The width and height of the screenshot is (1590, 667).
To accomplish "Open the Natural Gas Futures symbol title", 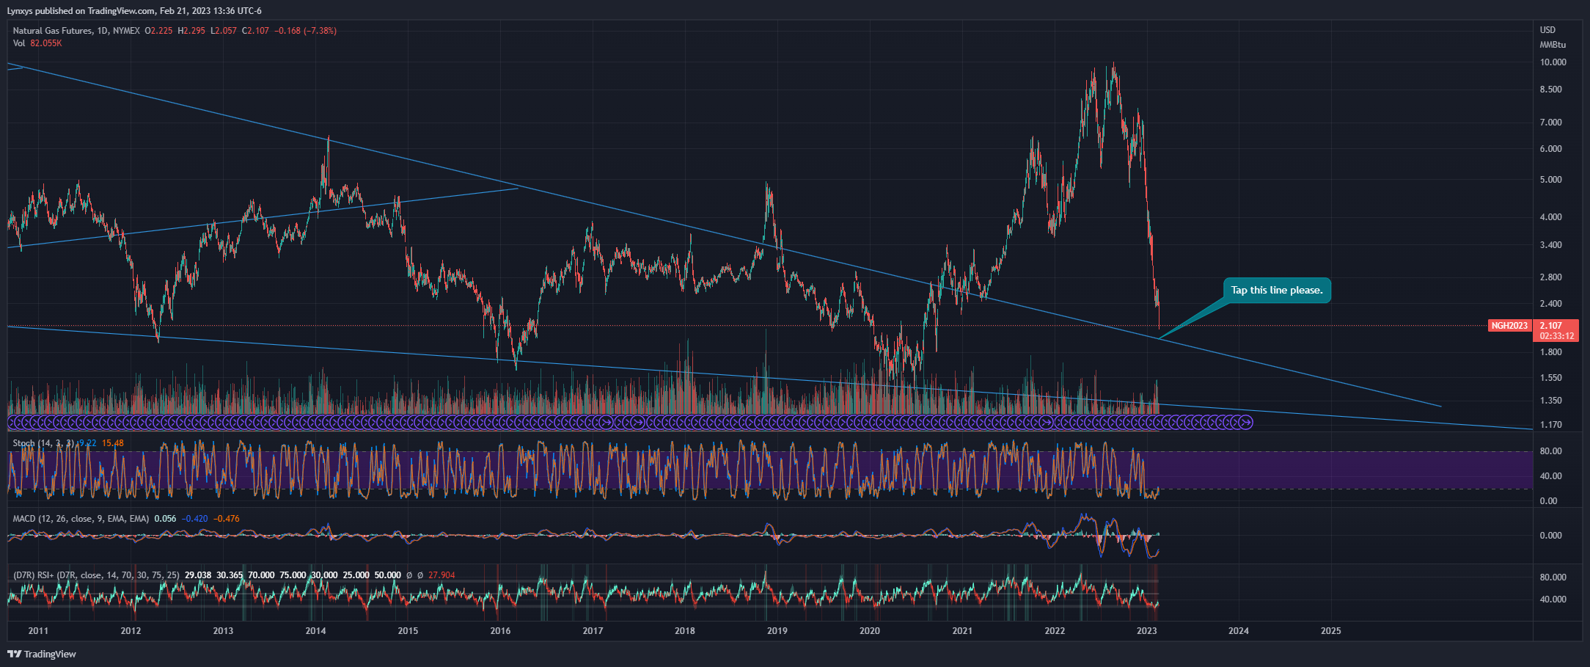I will [x=76, y=31].
